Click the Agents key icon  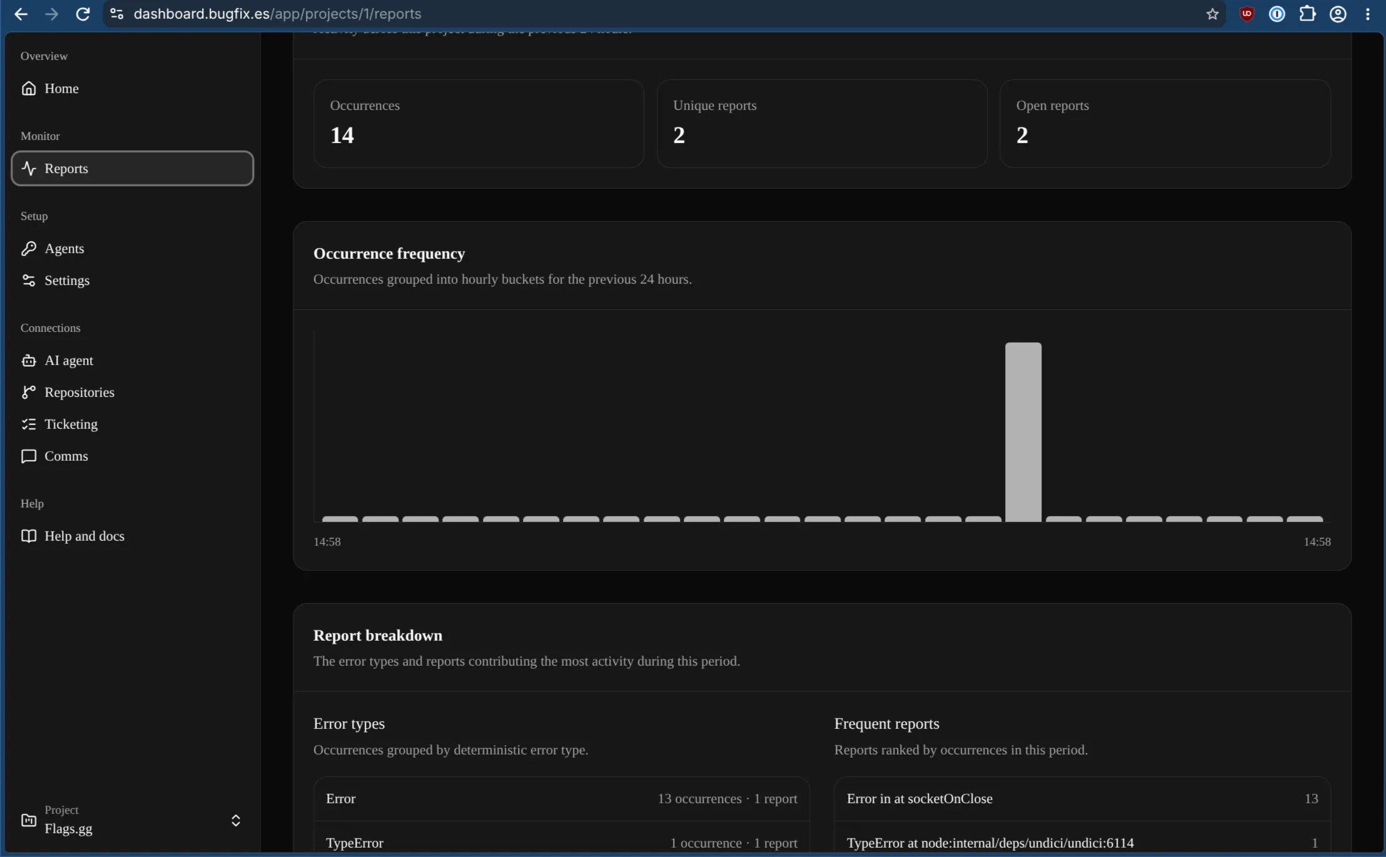coord(29,248)
